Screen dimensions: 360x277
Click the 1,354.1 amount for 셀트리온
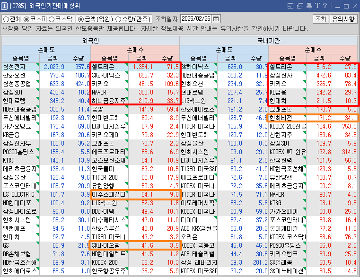coord(143,67)
